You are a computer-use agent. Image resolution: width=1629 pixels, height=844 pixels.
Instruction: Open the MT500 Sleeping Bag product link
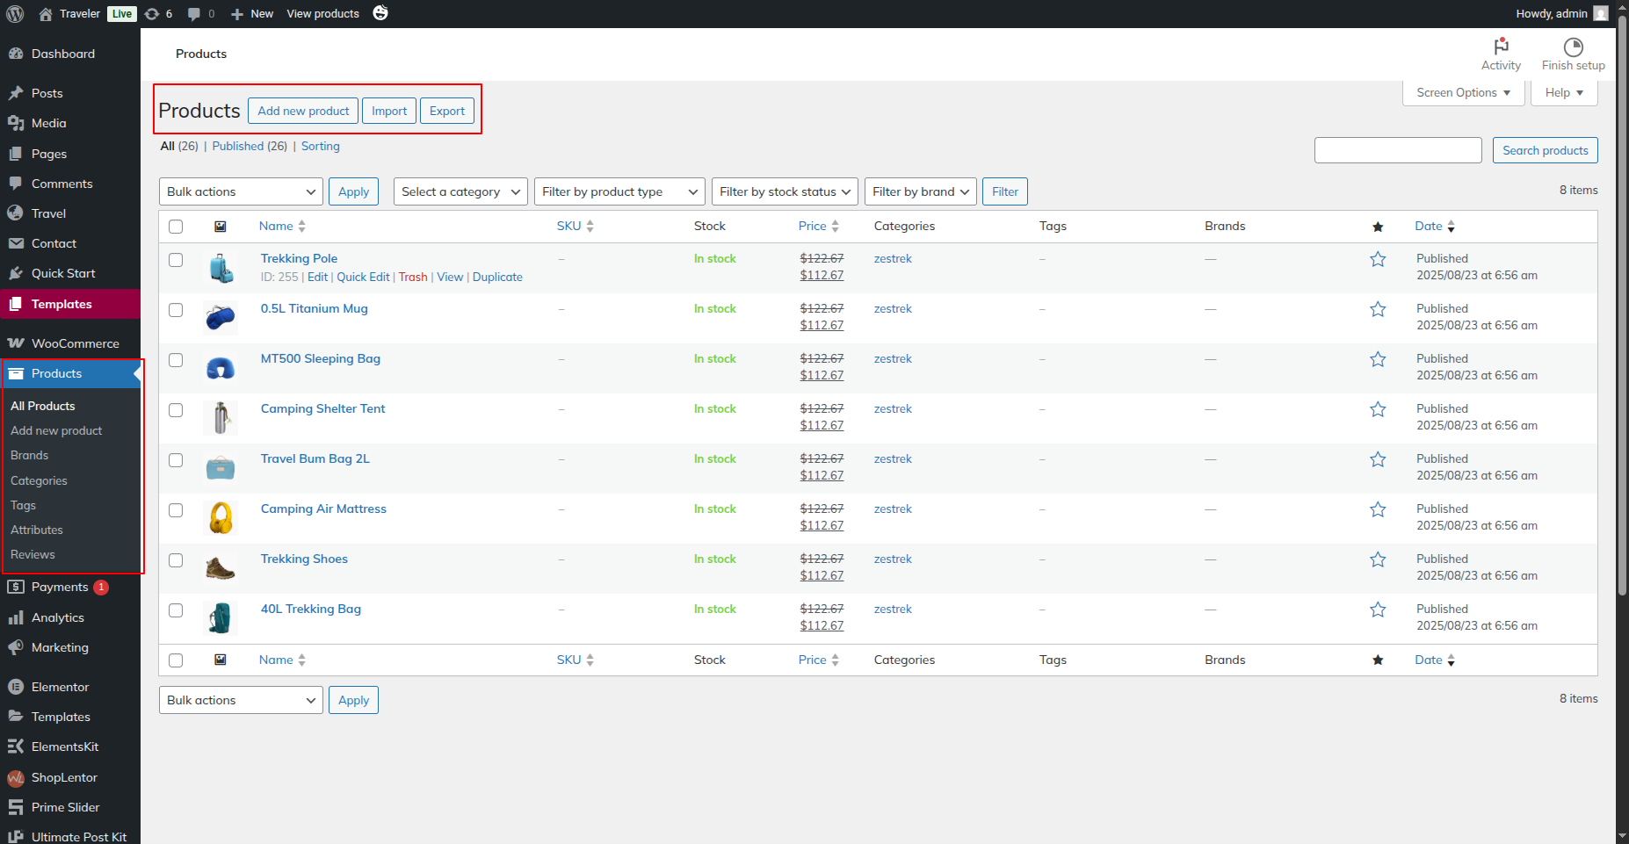[321, 358]
